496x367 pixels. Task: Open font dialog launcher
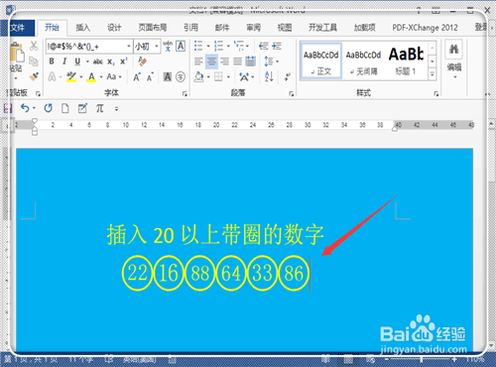(x=185, y=94)
